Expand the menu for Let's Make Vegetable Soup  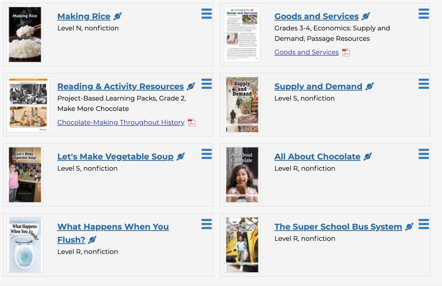tap(206, 154)
